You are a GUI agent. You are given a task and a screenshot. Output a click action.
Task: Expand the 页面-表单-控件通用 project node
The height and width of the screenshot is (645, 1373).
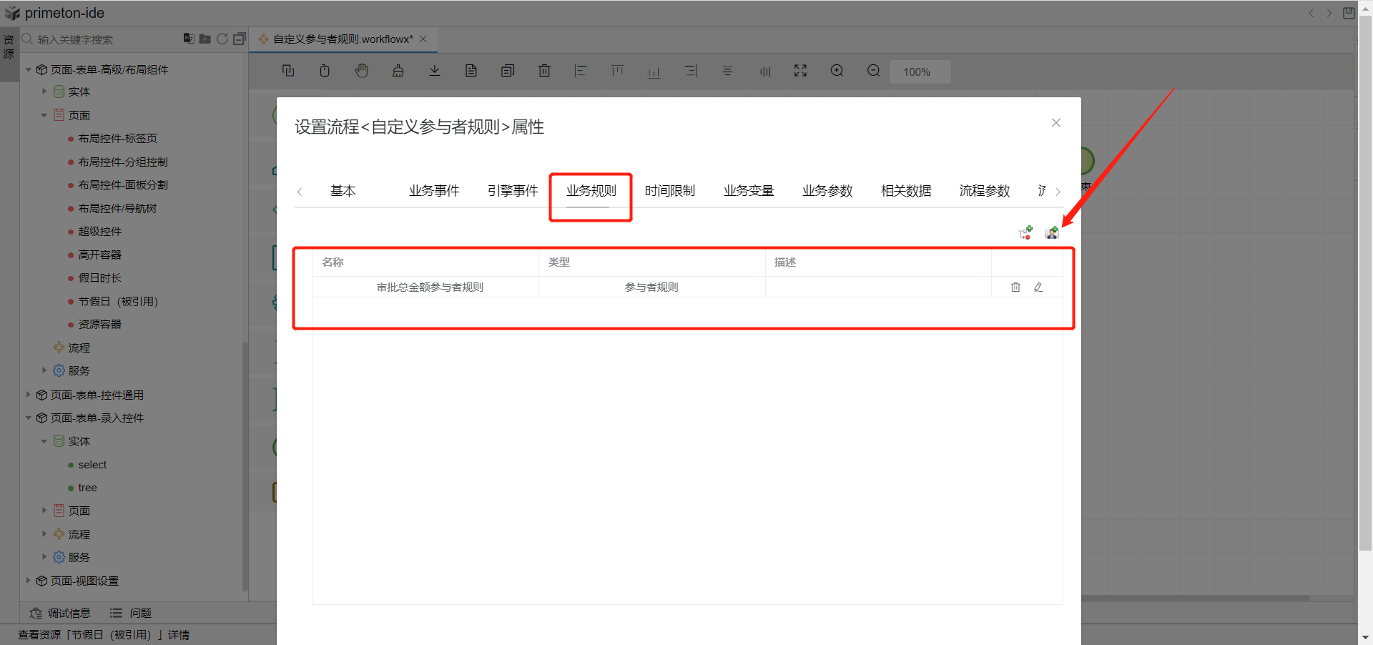29,395
